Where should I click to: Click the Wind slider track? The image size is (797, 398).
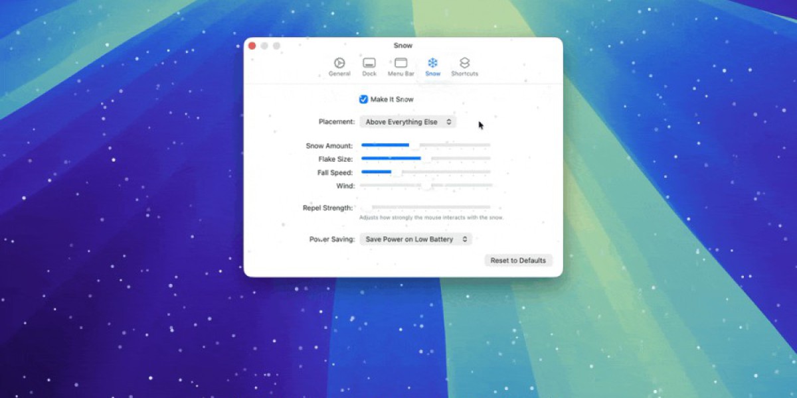pyautogui.click(x=425, y=186)
